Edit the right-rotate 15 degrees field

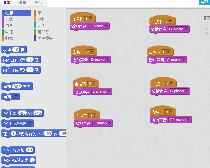(30, 60)
